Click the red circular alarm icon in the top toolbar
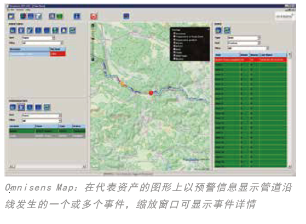 (x=94, y=16)
